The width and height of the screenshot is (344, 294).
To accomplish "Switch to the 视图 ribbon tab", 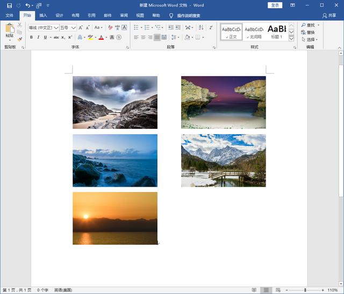I will 140,16.
